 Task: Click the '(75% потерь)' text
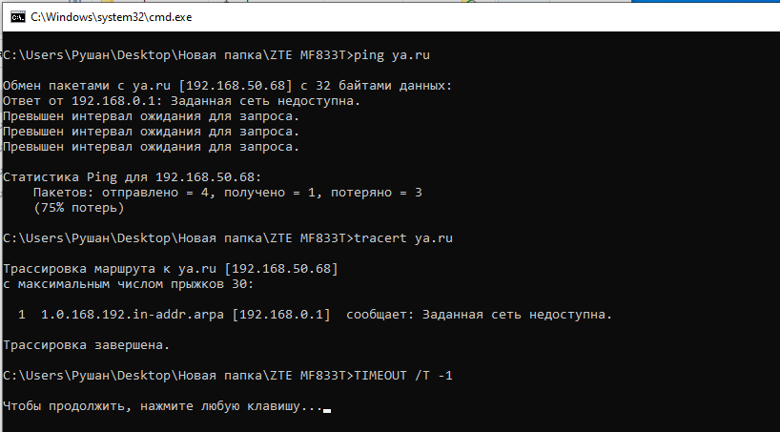(x=78, y=208)
